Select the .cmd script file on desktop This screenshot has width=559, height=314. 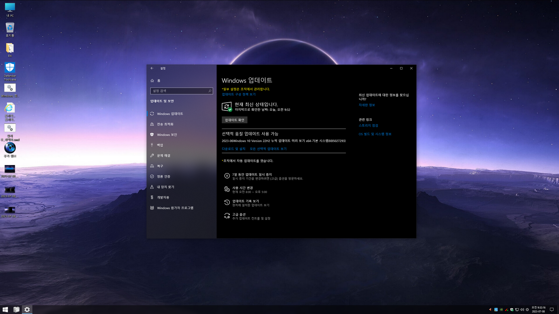pos(10,132)
